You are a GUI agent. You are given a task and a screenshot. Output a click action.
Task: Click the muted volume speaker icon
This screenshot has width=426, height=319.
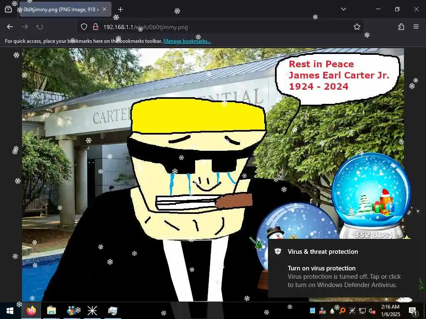[x=372, y=311]
